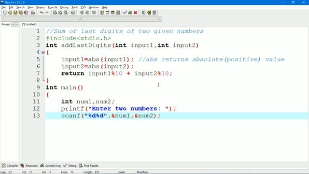This screenshot has height=174, width=309.
Task: Open the Debug bottom tab
Action: coord(70,166)
